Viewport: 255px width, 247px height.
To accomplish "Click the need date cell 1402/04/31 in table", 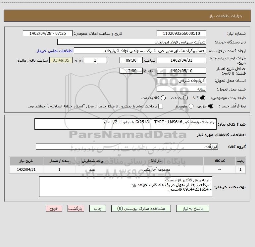I will point(26,169).
